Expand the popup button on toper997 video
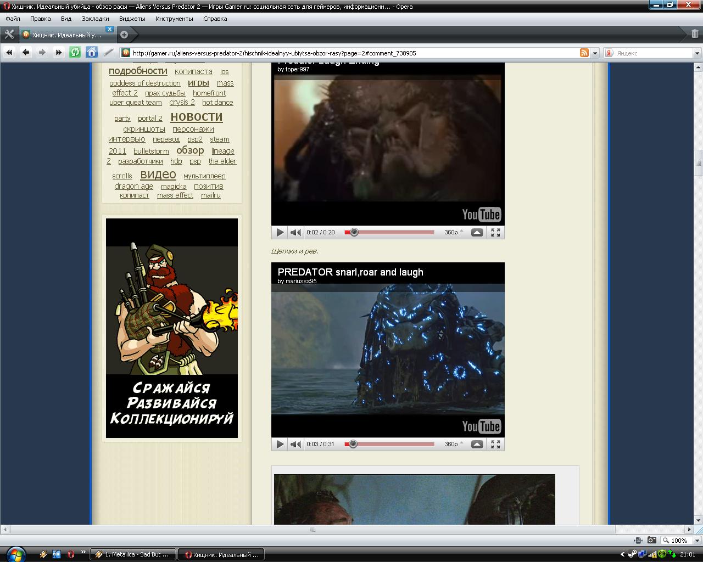Viewport: 703px width, 562px height. pos(477,232)
